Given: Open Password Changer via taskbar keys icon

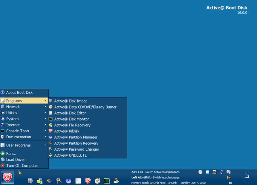Looking at the screenshot, I should tap(59, 181).
